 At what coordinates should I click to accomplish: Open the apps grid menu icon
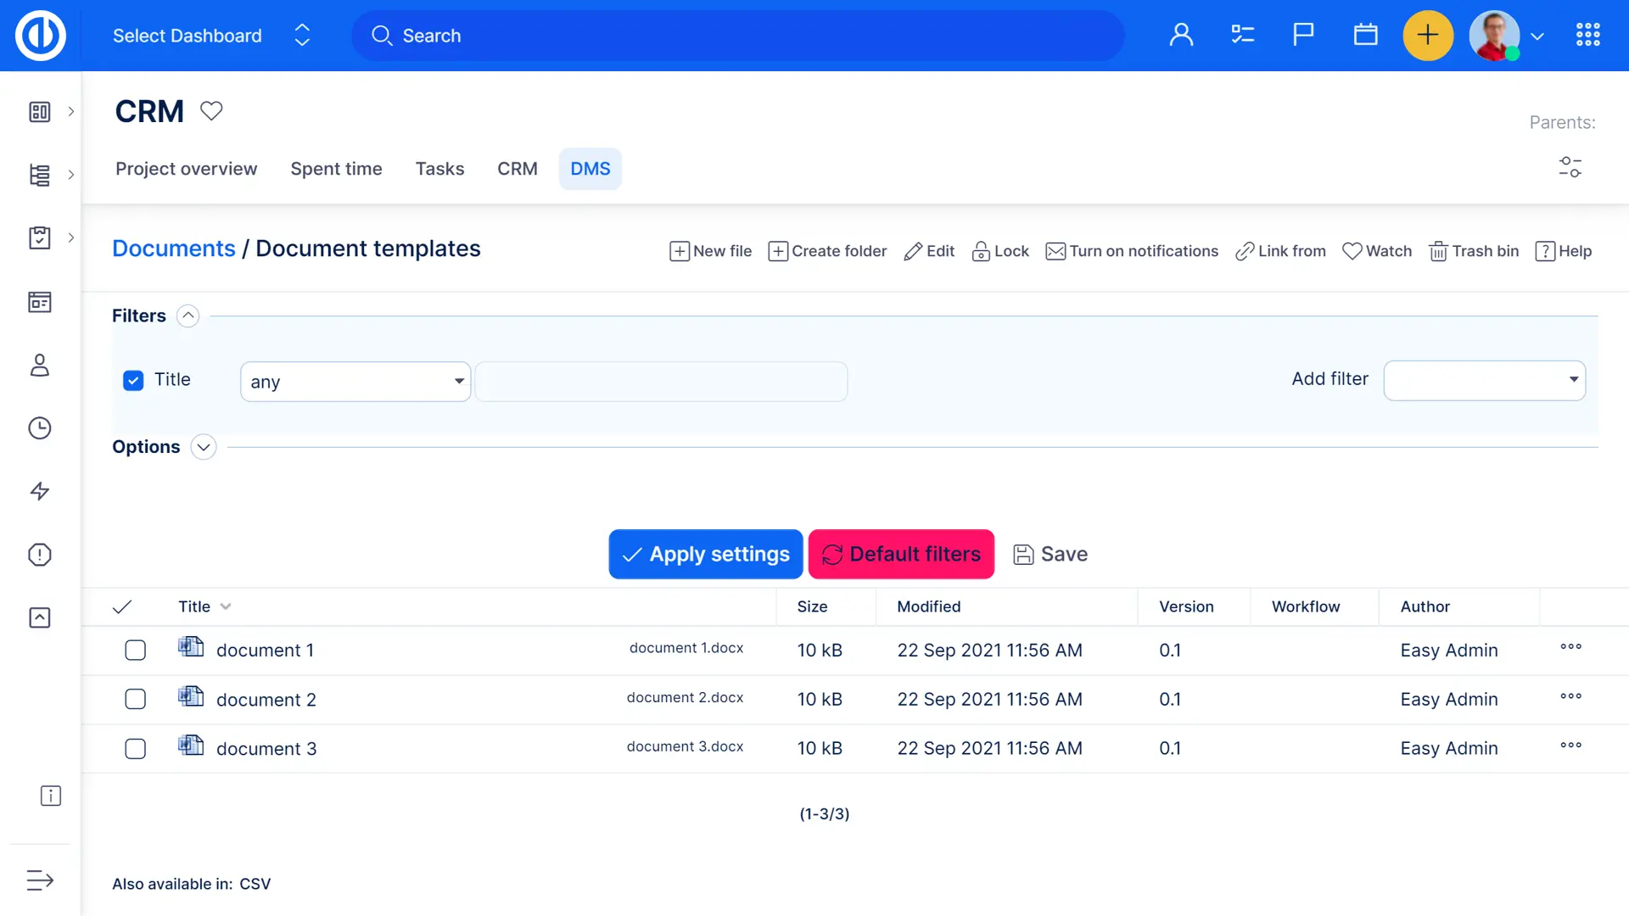pyautogui.click(x=1587, y=35)
